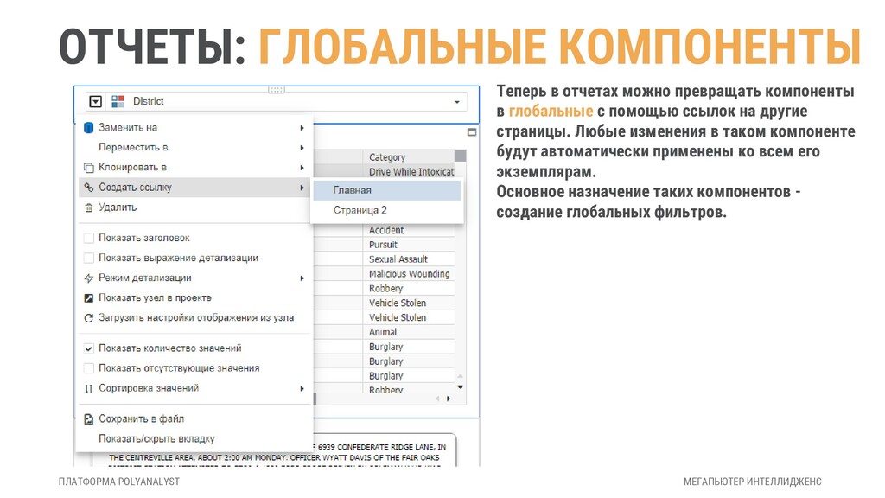Select Переместить в menu entry
The image size is (885, 498).
coord(194,147)
